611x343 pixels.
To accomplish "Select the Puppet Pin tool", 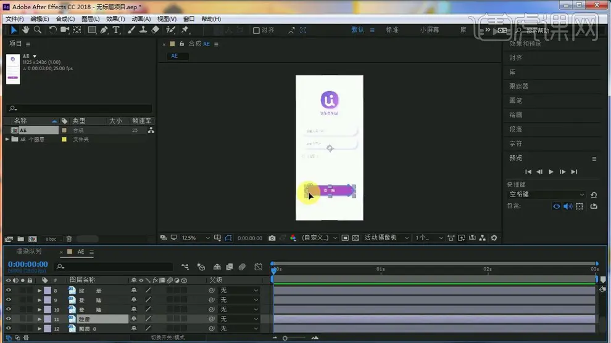I will tap(185, 30).
